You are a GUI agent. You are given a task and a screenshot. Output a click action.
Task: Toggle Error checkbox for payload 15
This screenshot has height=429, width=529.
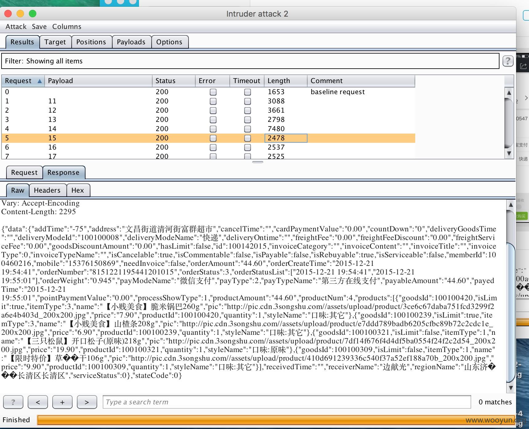(213, 138)
